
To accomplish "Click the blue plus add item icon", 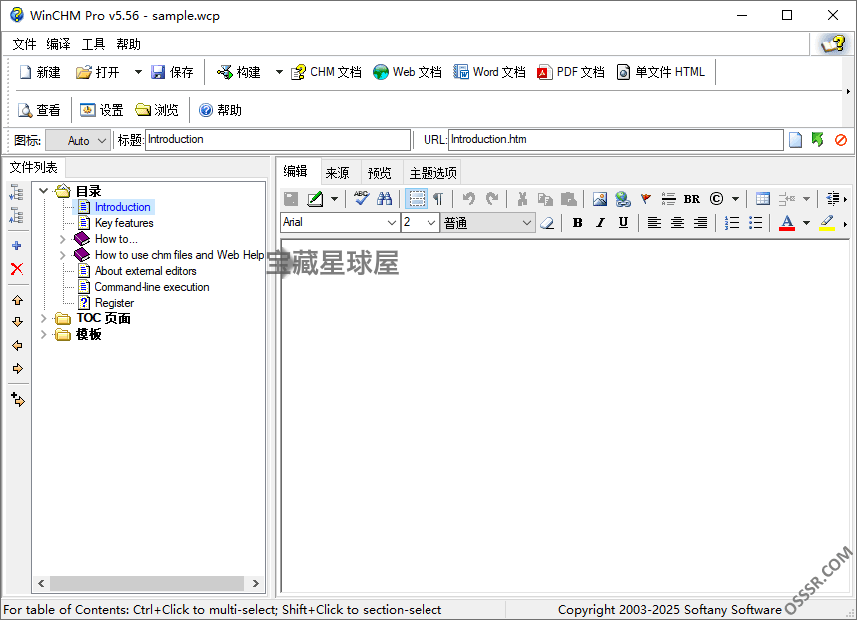I will point(17,246).
